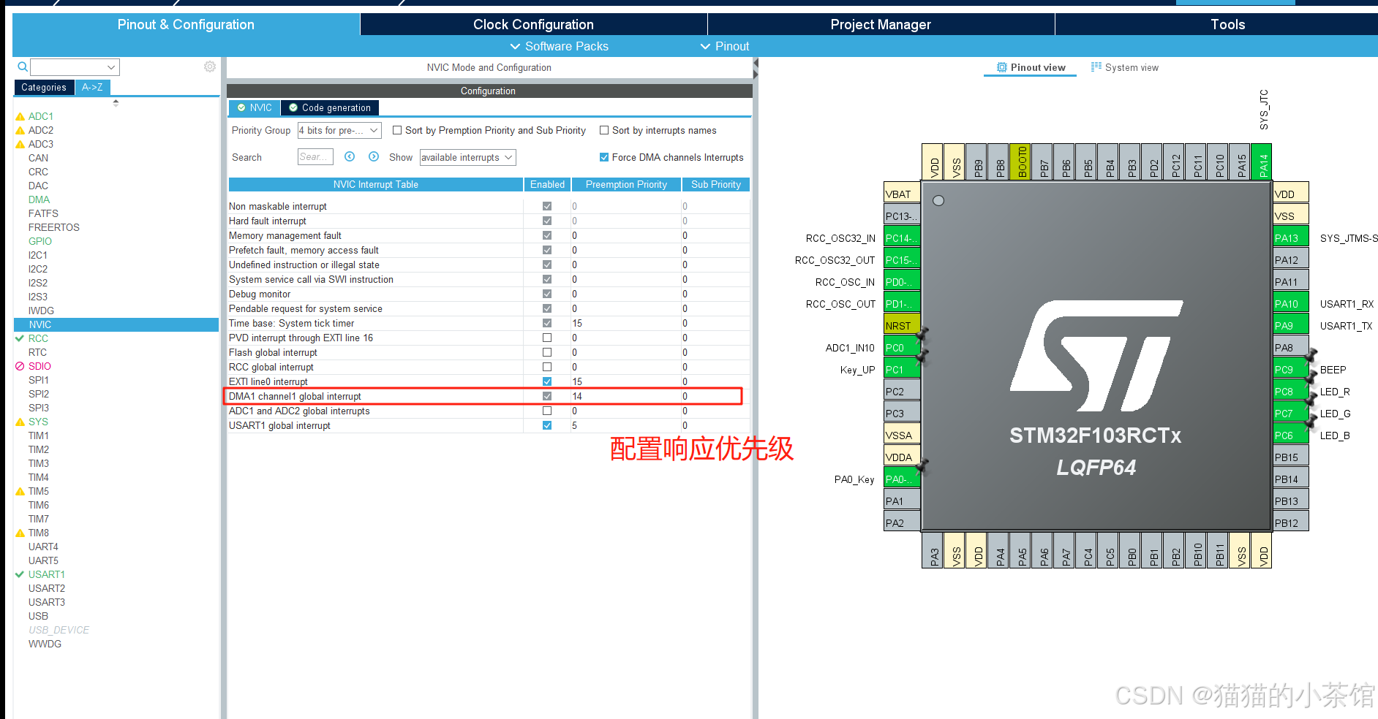This screenshot has height=719, width=1378.
Task: Expand the Software Packs menu
Action: (559, 46)
